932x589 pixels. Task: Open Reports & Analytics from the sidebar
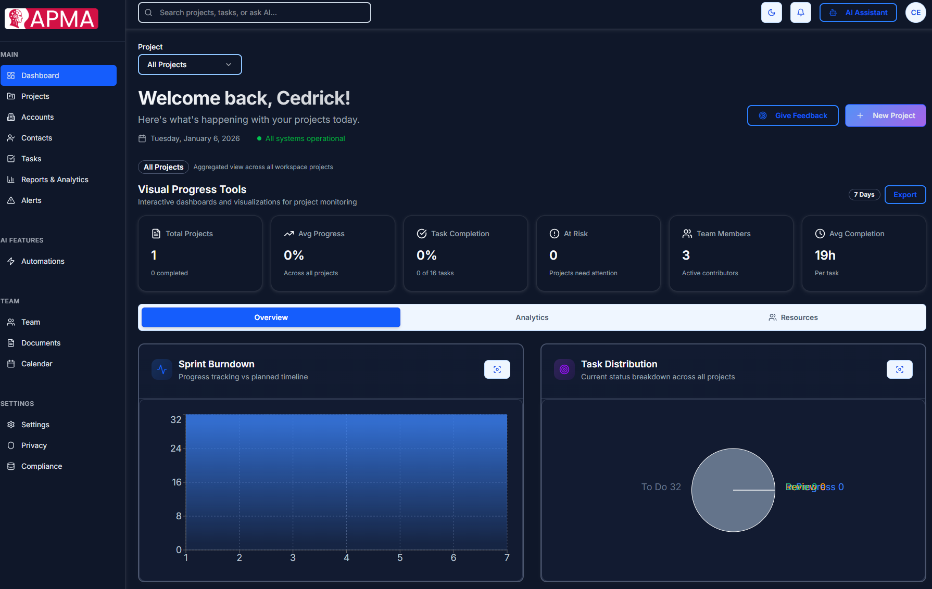coord(54,179)
